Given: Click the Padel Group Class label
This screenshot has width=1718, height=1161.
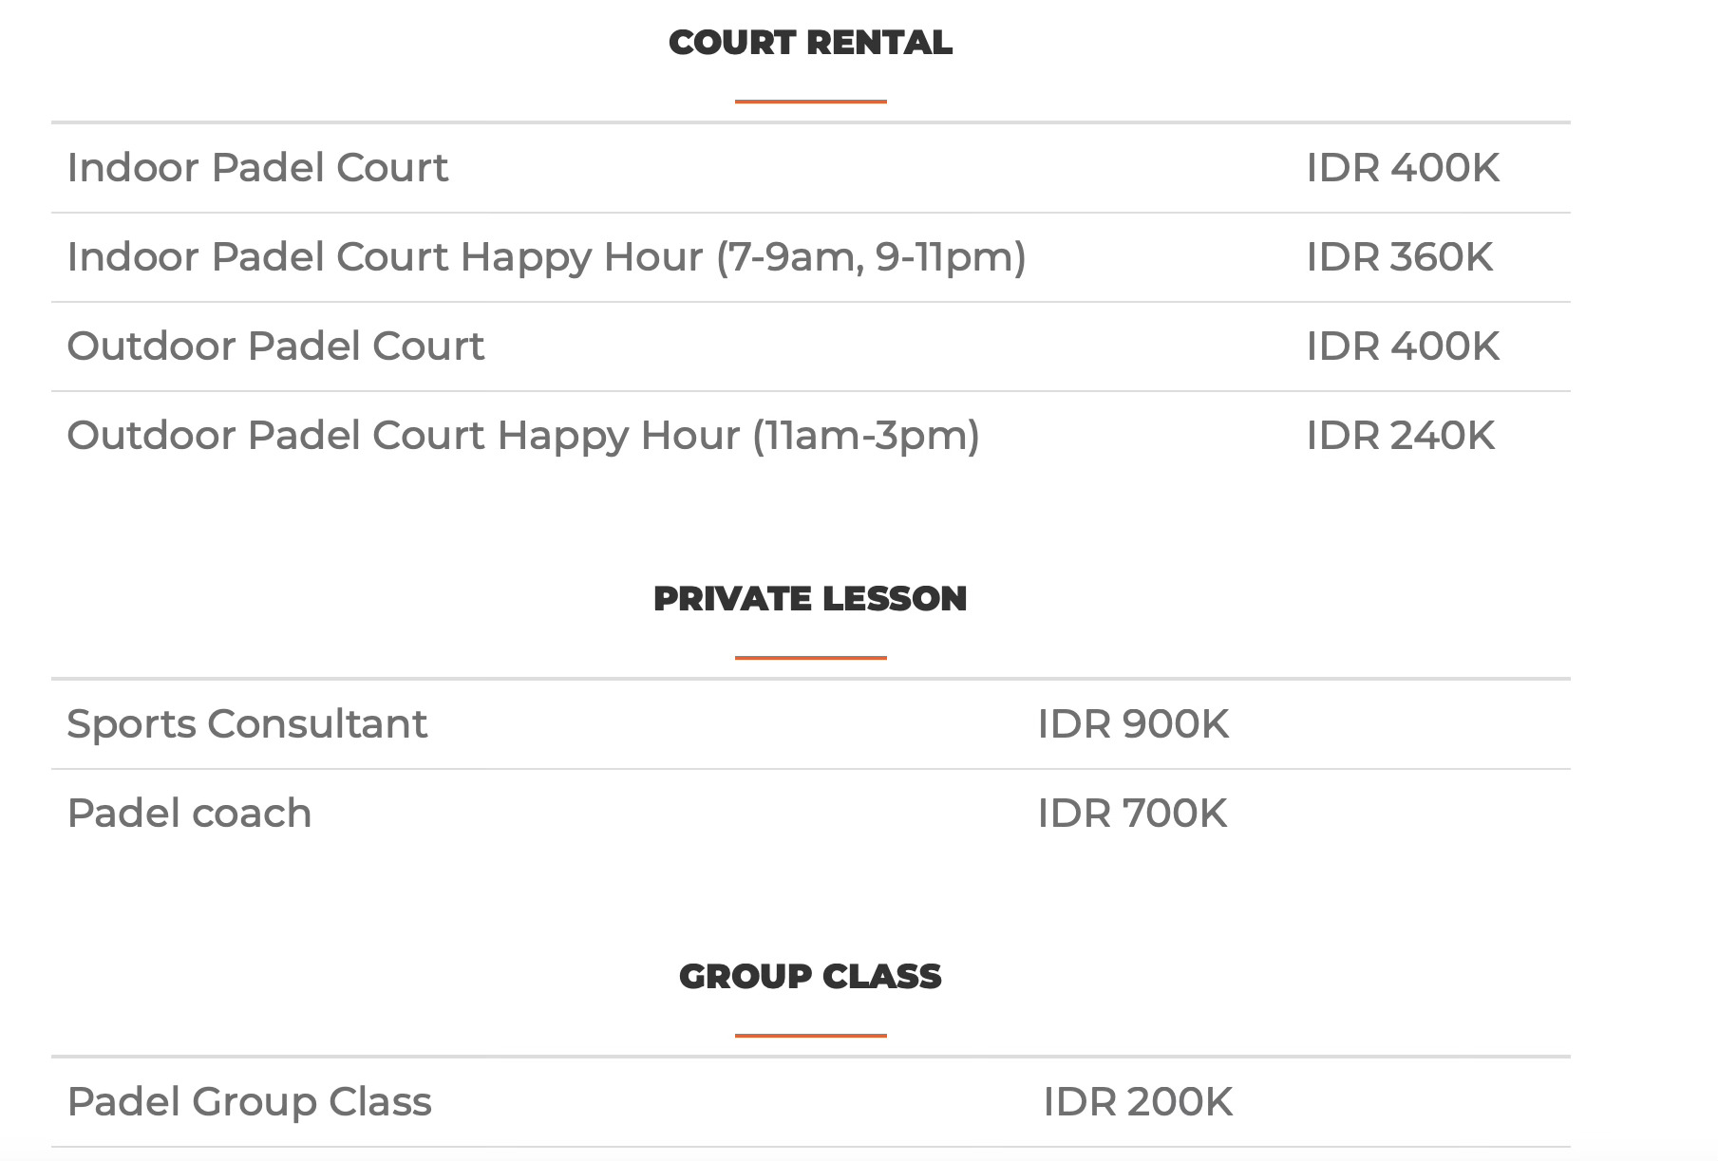Looking at the screenshot, I should coord(249,1102).
